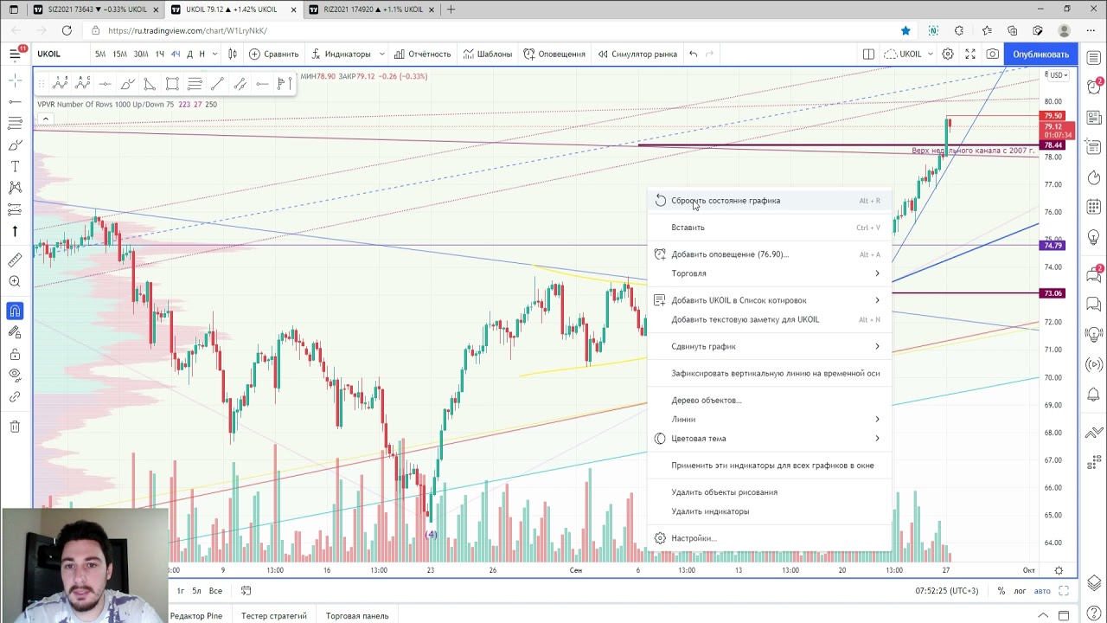Viewport: 1107px width, 623px height.
Task: Hide all drawings eye icon
Action: [15, 376]
